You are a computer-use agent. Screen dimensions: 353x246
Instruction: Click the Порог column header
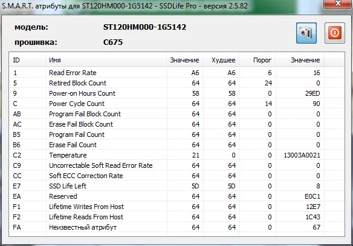tap(257, 60)
